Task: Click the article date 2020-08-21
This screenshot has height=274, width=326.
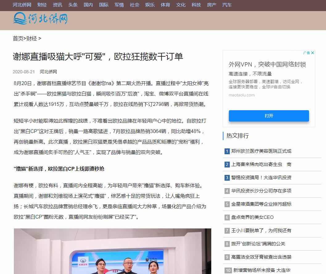Action: click(x=24, y=72)
